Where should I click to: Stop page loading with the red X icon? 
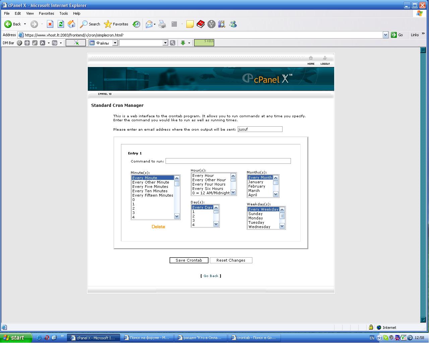(50, 24)
